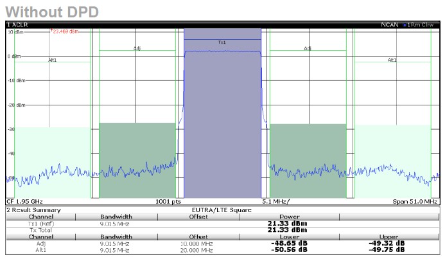Select the upper Adj channel label
The image size is (445, 259).
point(308,48)
